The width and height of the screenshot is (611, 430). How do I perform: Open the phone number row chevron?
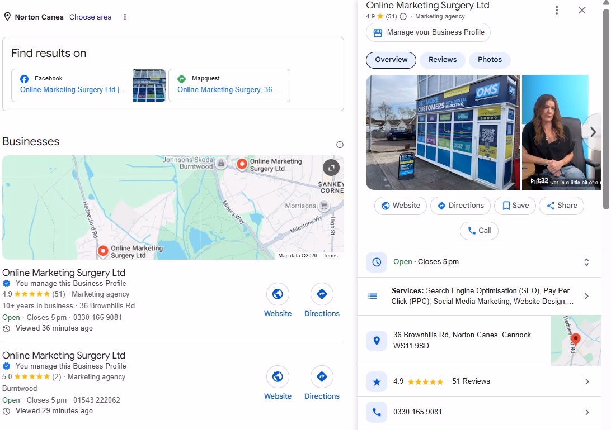point(587,412)
